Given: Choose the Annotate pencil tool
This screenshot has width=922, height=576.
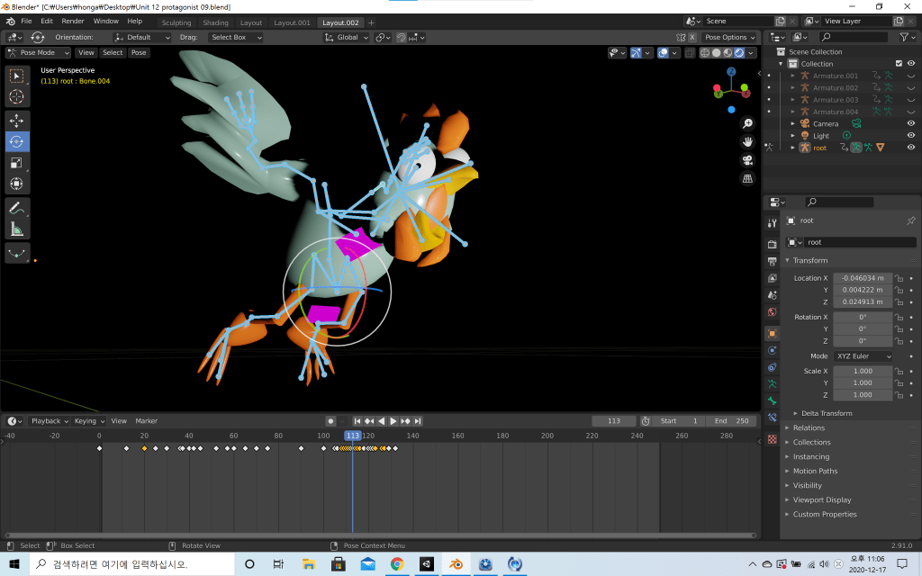Looking at the screenshot, I should click(x=17, y=208).
